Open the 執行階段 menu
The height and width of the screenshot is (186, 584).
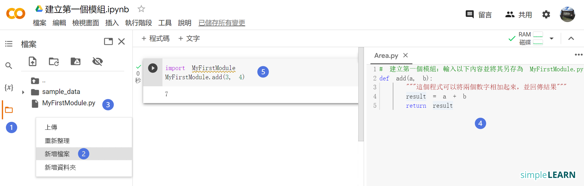(x=138, y=23)
